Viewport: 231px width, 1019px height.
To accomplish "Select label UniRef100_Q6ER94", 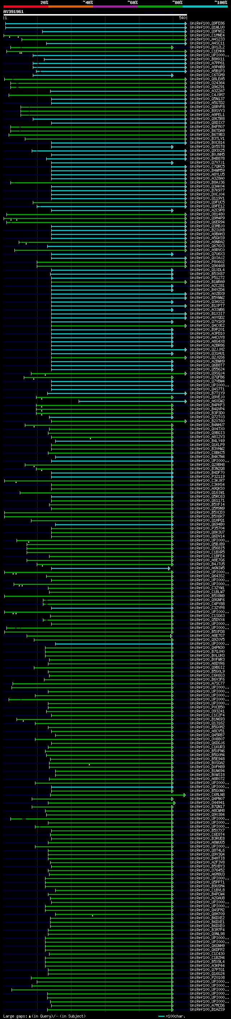I will pos(207,222).
